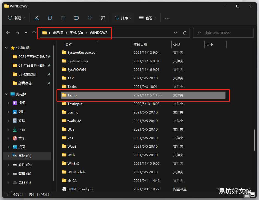The width and height of the screenshot is (259, 200).
Task: Open 图片 in the navigation pane
Action: pyautogui.click(x=19, y=112)
